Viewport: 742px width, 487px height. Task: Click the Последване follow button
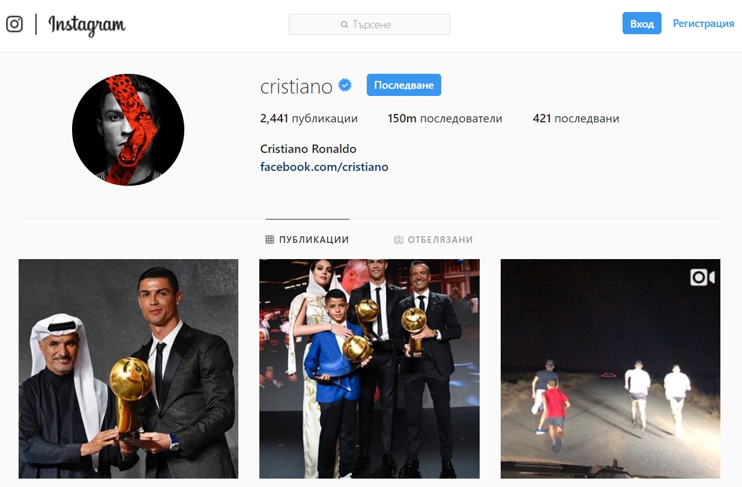point(404,85)
